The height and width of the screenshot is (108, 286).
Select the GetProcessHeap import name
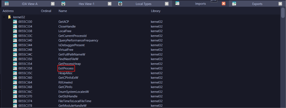[x=70, y=64]
